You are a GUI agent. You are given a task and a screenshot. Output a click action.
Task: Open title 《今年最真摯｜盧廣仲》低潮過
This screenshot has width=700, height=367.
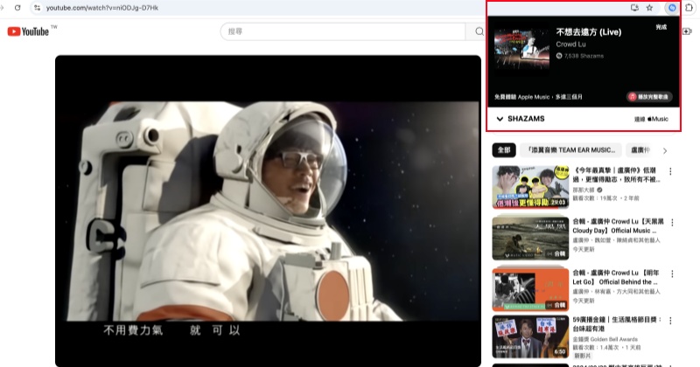616,175
